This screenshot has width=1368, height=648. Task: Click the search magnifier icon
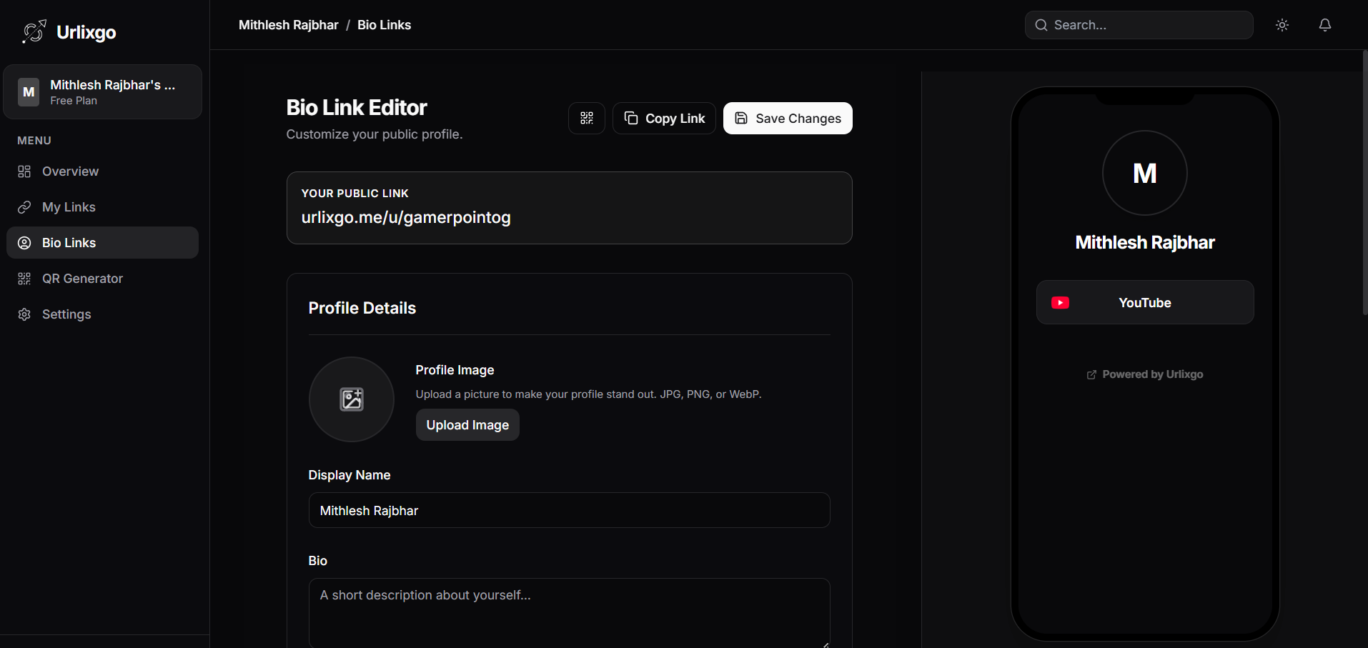click(x=1041, y=25)
